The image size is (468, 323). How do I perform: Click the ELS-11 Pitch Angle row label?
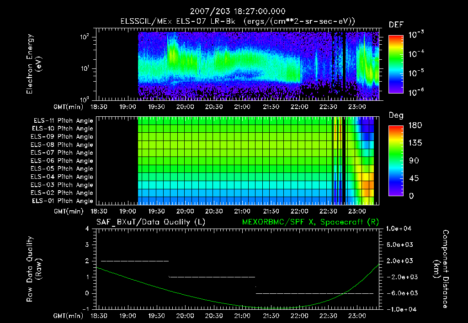coord(63,121)
